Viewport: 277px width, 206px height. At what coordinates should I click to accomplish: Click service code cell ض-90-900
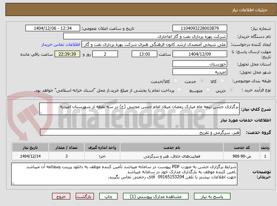click(242, 156)
